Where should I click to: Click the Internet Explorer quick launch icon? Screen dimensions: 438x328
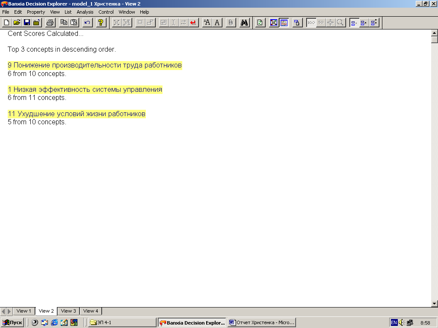54,323
